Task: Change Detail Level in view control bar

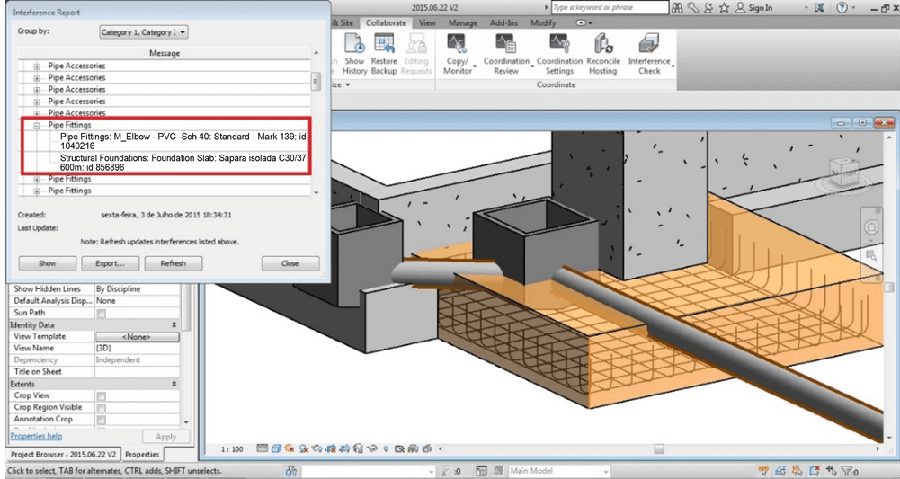Action: (x=263, y=448)
